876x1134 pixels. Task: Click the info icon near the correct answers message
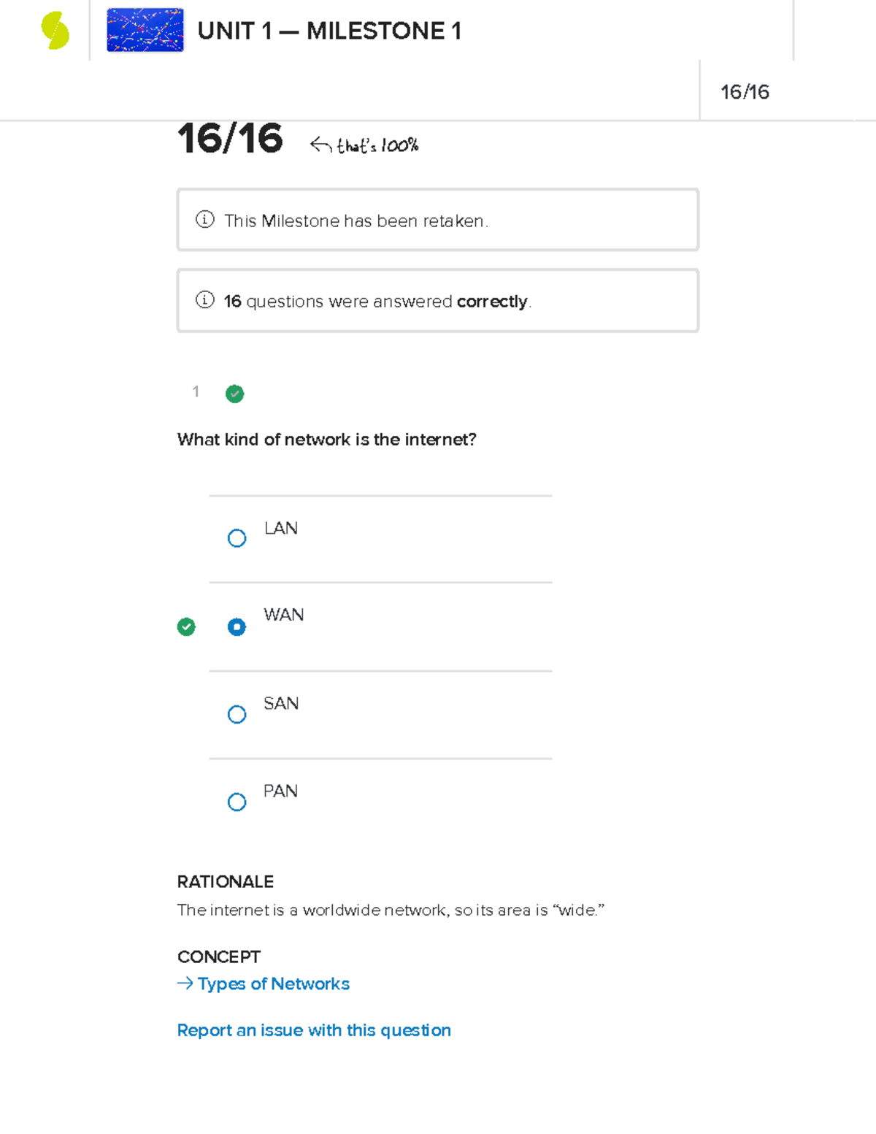point(205,300)
